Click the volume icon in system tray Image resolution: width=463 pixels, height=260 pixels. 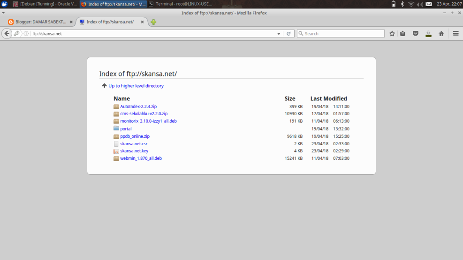click(420, 4)
